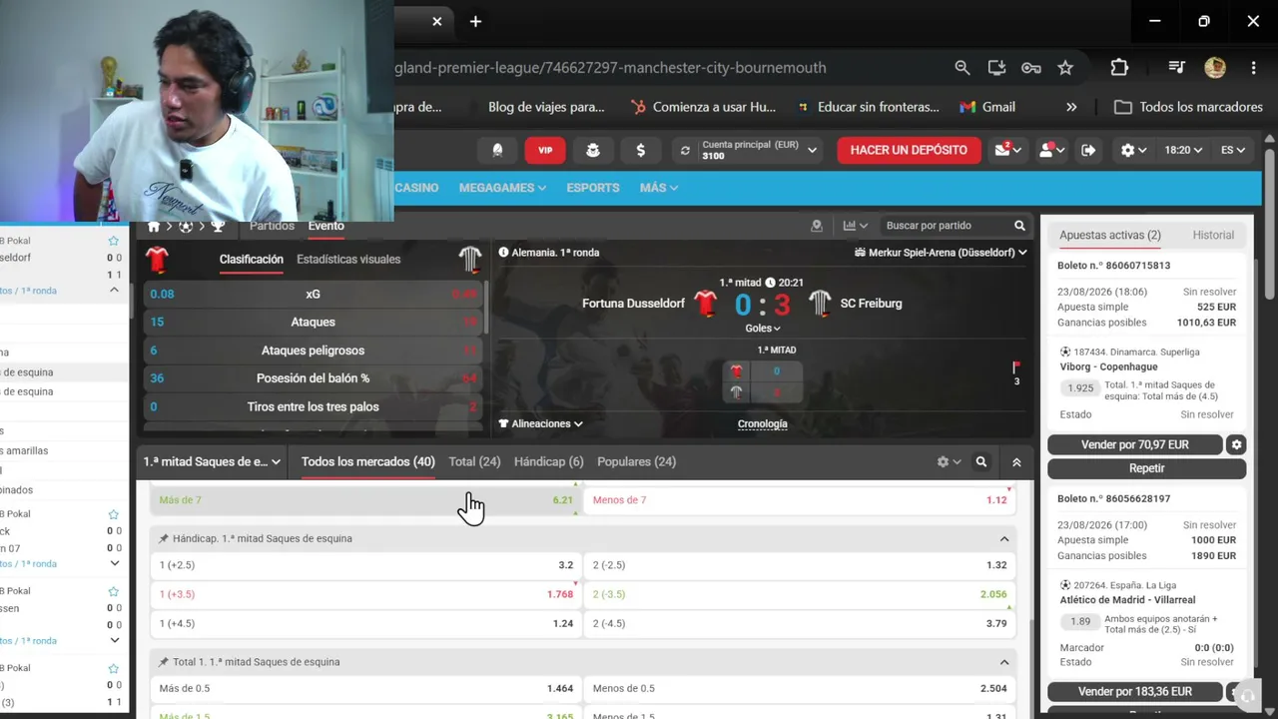Open the 'Todos los marcadores' folder

click(1189, 107)
